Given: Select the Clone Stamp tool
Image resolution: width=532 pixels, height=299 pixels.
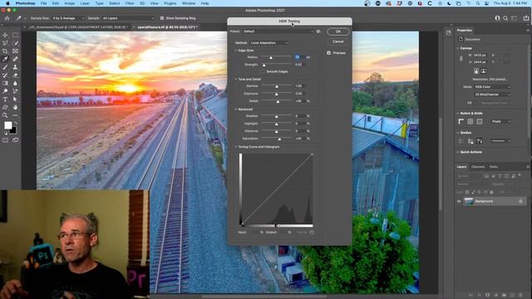Looking at the screenshot, I should coord(15,67).
